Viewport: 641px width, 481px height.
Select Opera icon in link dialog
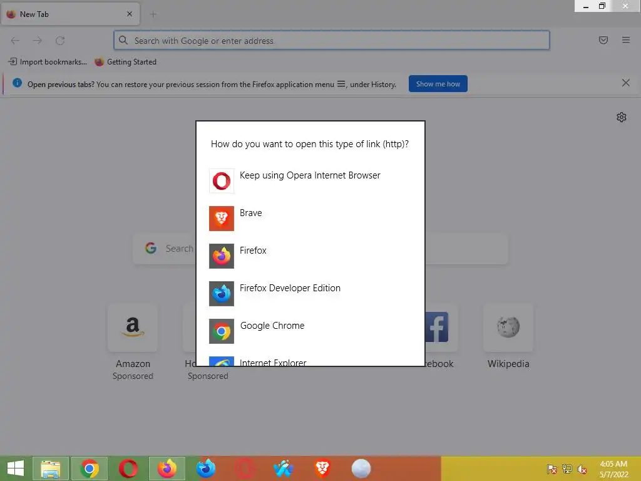[x=222, y=181]
